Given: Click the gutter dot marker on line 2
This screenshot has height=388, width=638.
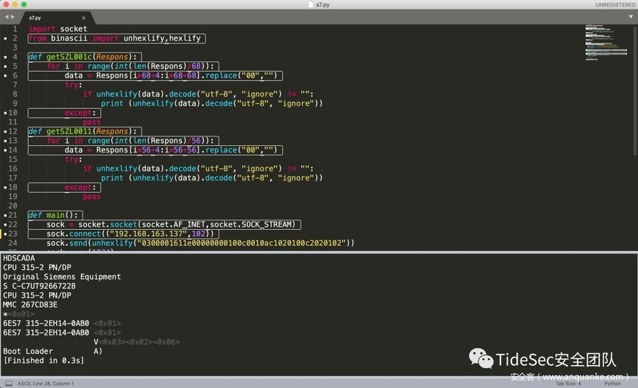Looking at the screenshot, I should tap(5, 38).
